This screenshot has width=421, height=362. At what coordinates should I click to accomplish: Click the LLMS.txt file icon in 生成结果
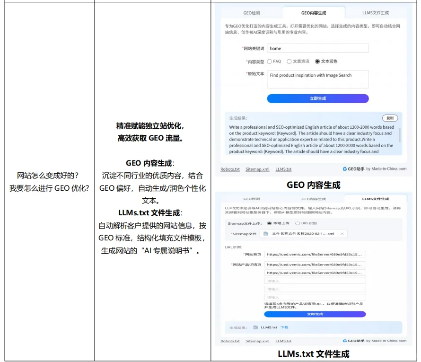tap(255, 327)
